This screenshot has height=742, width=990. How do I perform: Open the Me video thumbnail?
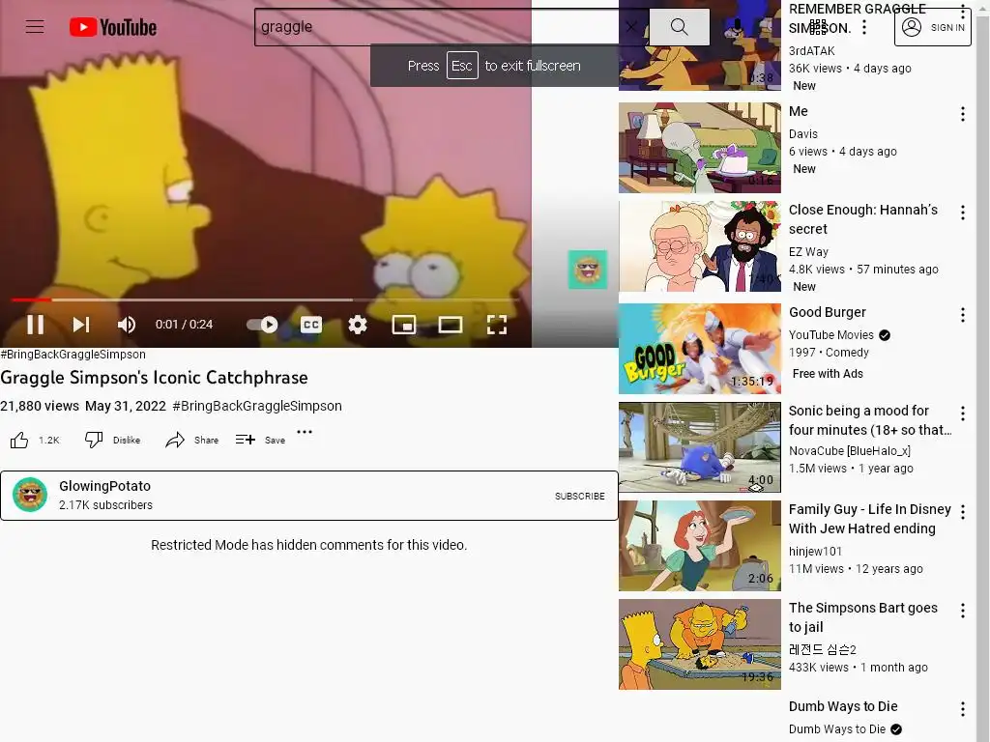[700, 148]
